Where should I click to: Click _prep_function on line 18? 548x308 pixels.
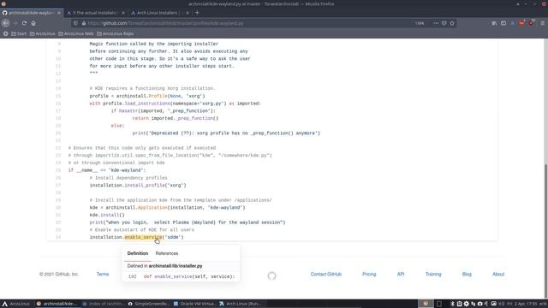194,118
